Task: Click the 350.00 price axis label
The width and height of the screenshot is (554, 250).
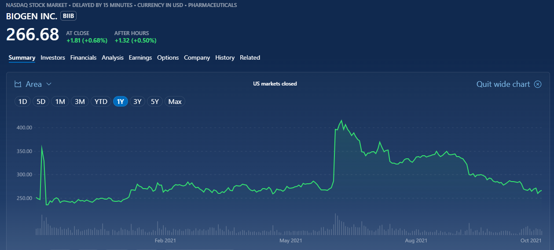Action: click(x=25, y=151)
